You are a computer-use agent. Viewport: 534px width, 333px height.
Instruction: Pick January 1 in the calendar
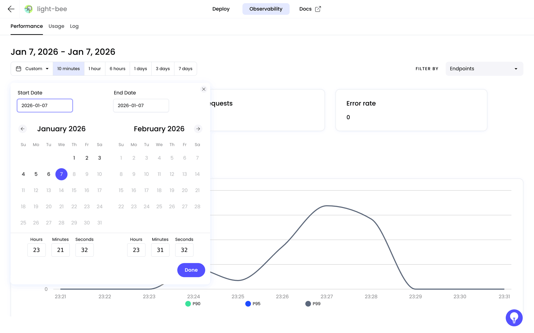pyautogui.click(x=74, y=158)
